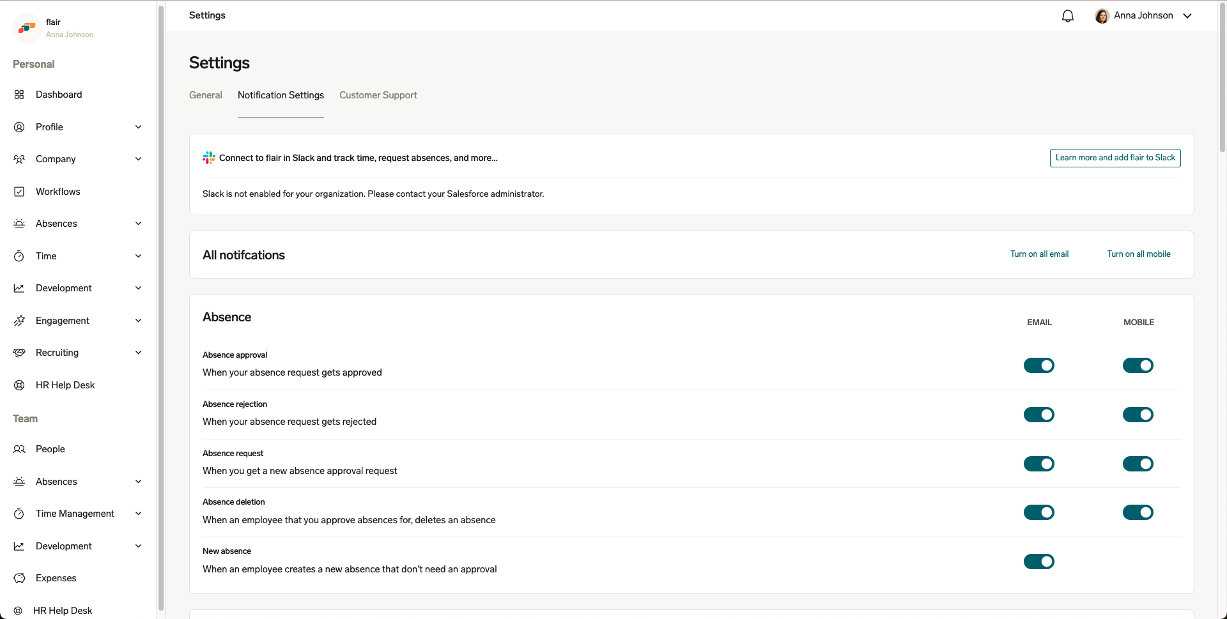Open the Expenses section

tap(56, 577)
